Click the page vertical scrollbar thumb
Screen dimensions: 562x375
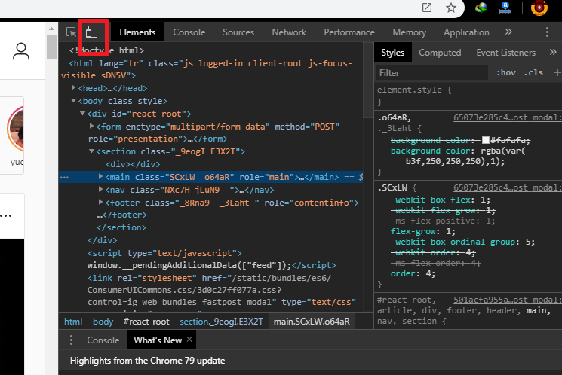51,47
